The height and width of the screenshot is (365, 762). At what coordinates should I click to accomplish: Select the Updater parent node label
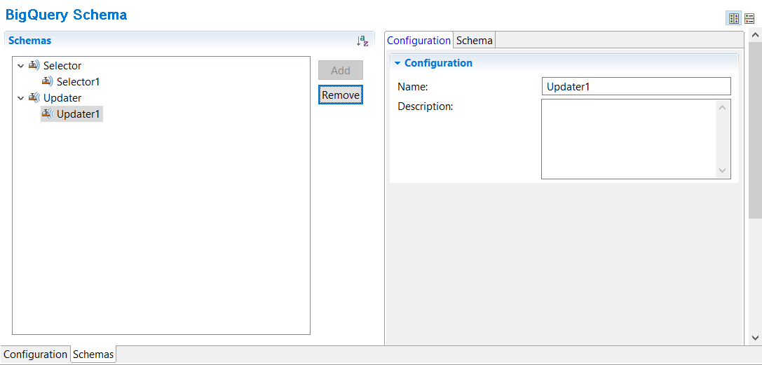pyautogui.click(x=62, y=97)
